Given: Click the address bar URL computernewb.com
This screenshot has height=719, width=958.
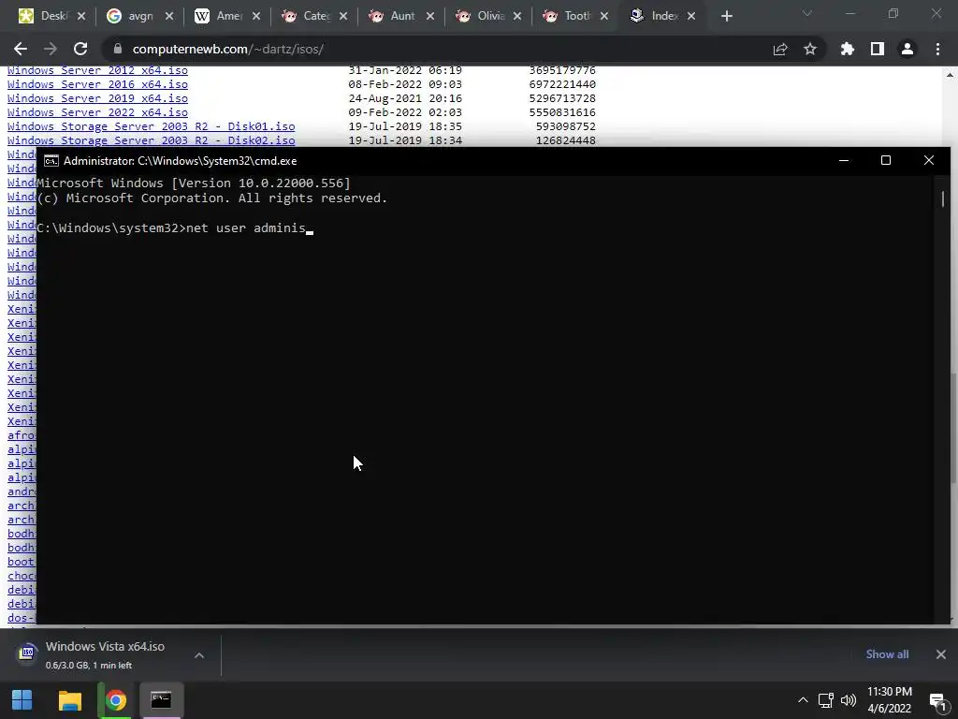Looking at the screenshot, I should pyautogui.click(x=228, y=49).
